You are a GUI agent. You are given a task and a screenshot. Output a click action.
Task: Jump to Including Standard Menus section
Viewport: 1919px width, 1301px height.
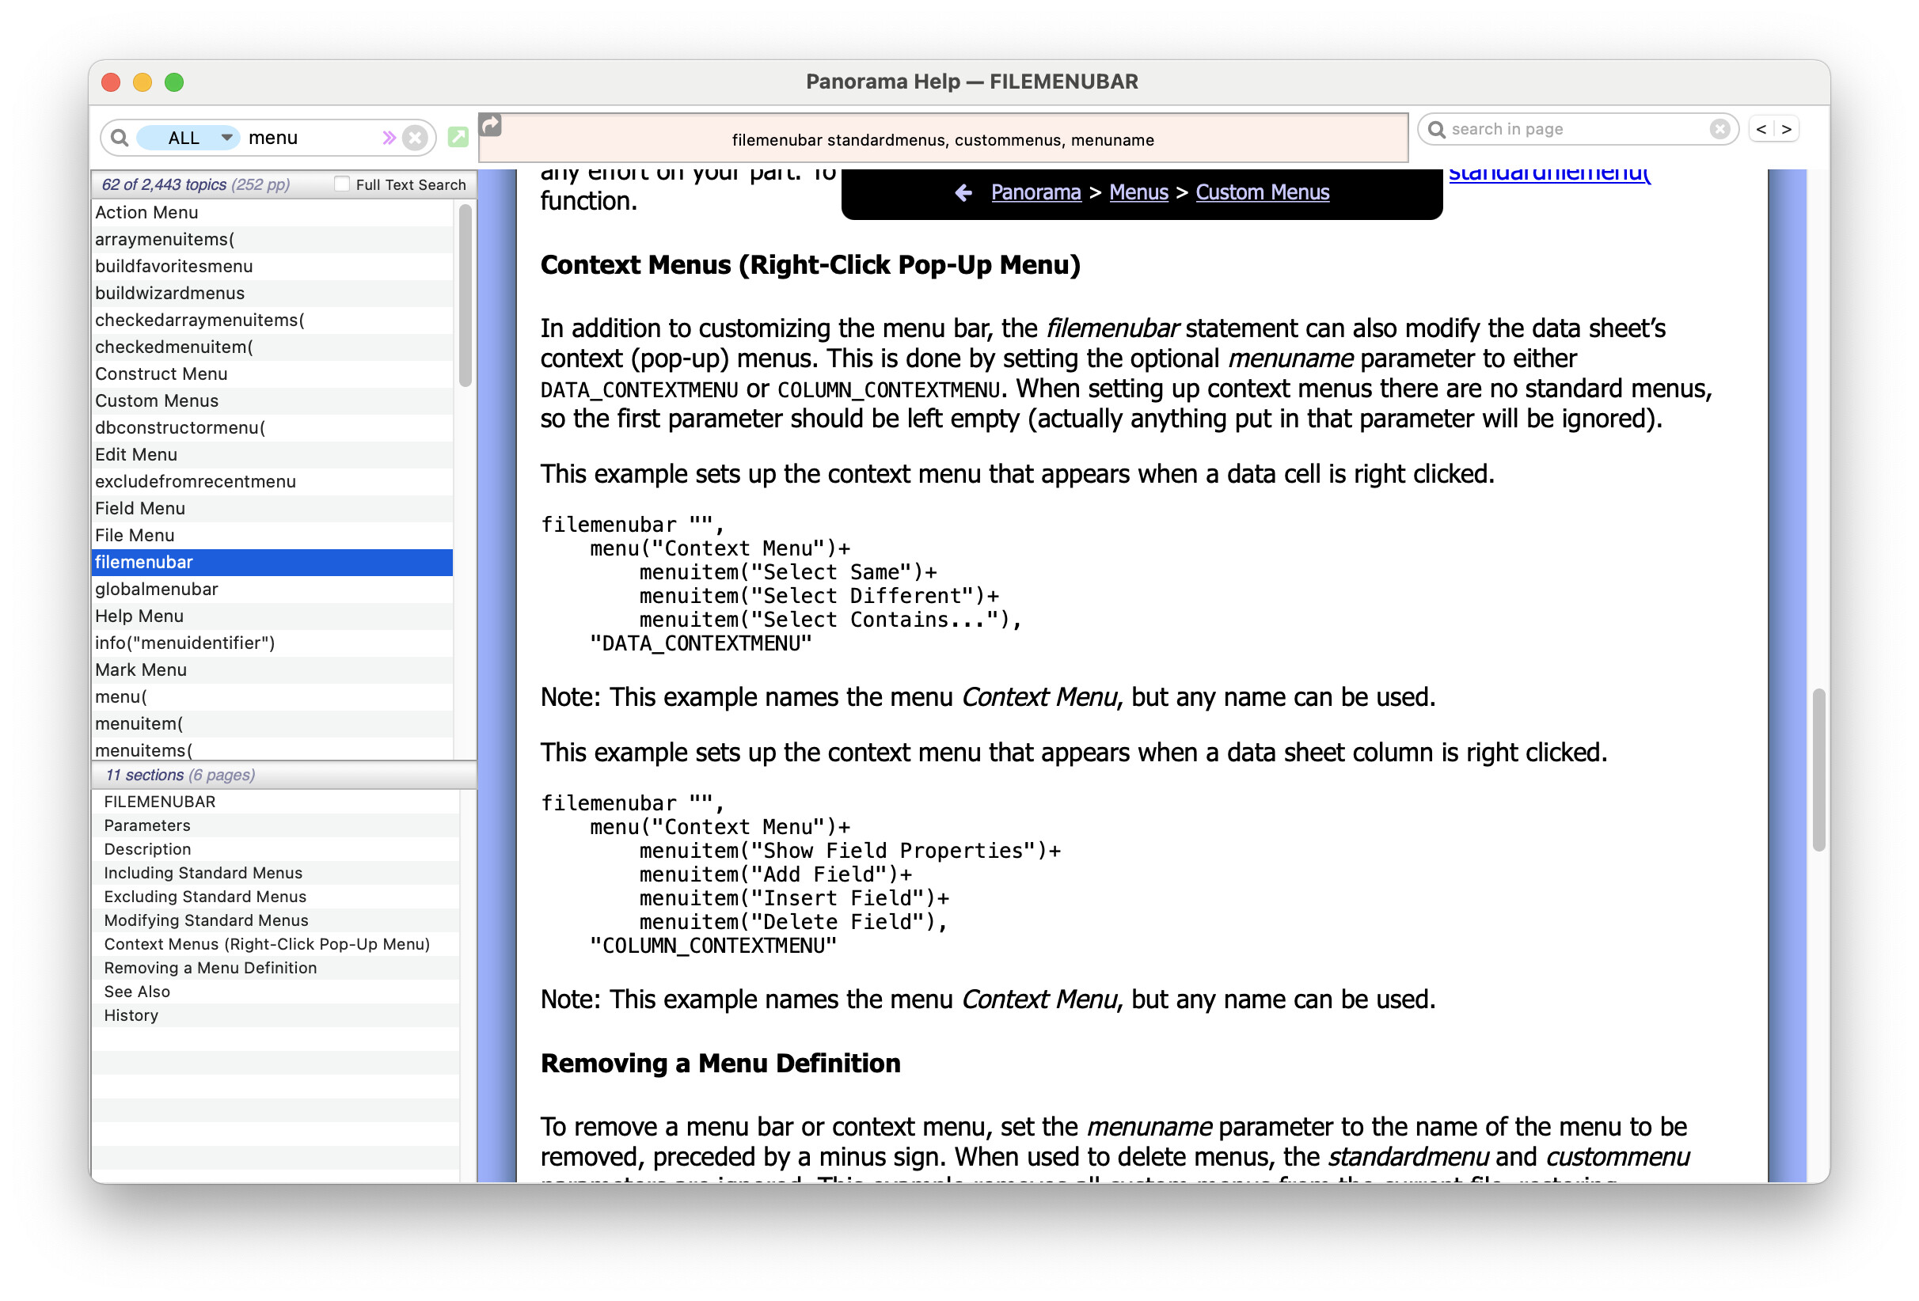pos(275,874)
